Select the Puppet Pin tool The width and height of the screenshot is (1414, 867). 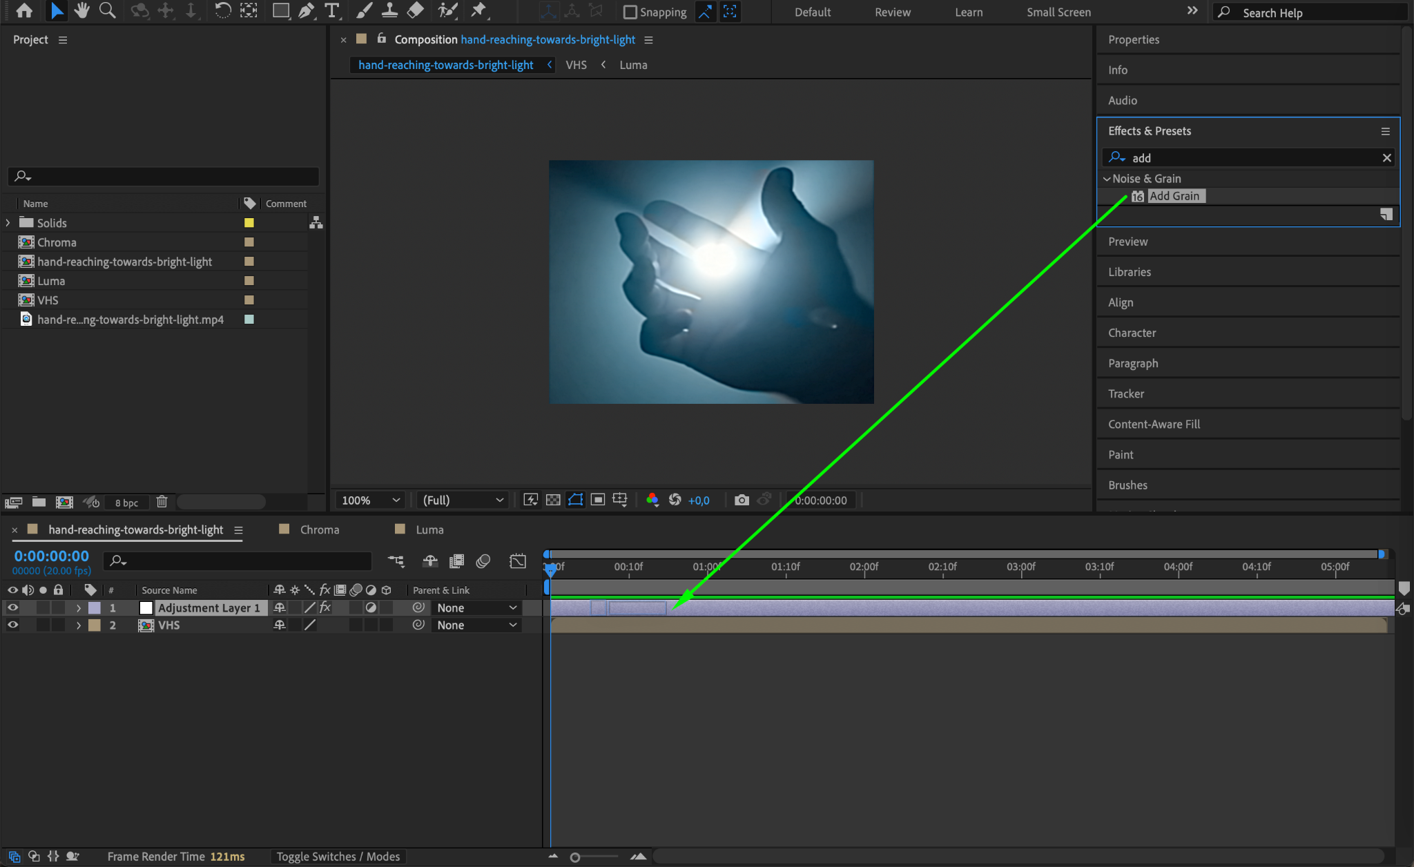pyautogui.click(x=478, y=10)
